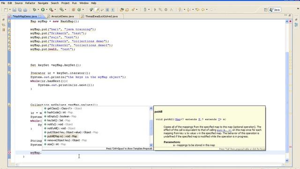Click the New Java Package icon
Image resolution: width=300 pixels, height=169 pixels.
[74, 9]
